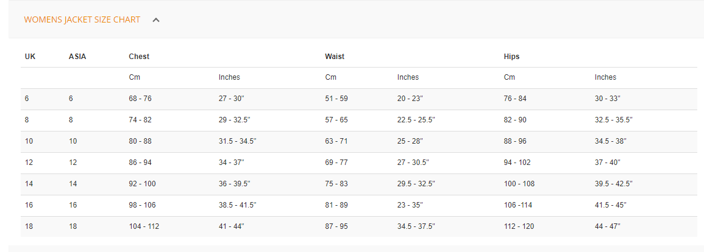Click UK size 6 in first row
The image size is (704, 252).
point(27,99)
